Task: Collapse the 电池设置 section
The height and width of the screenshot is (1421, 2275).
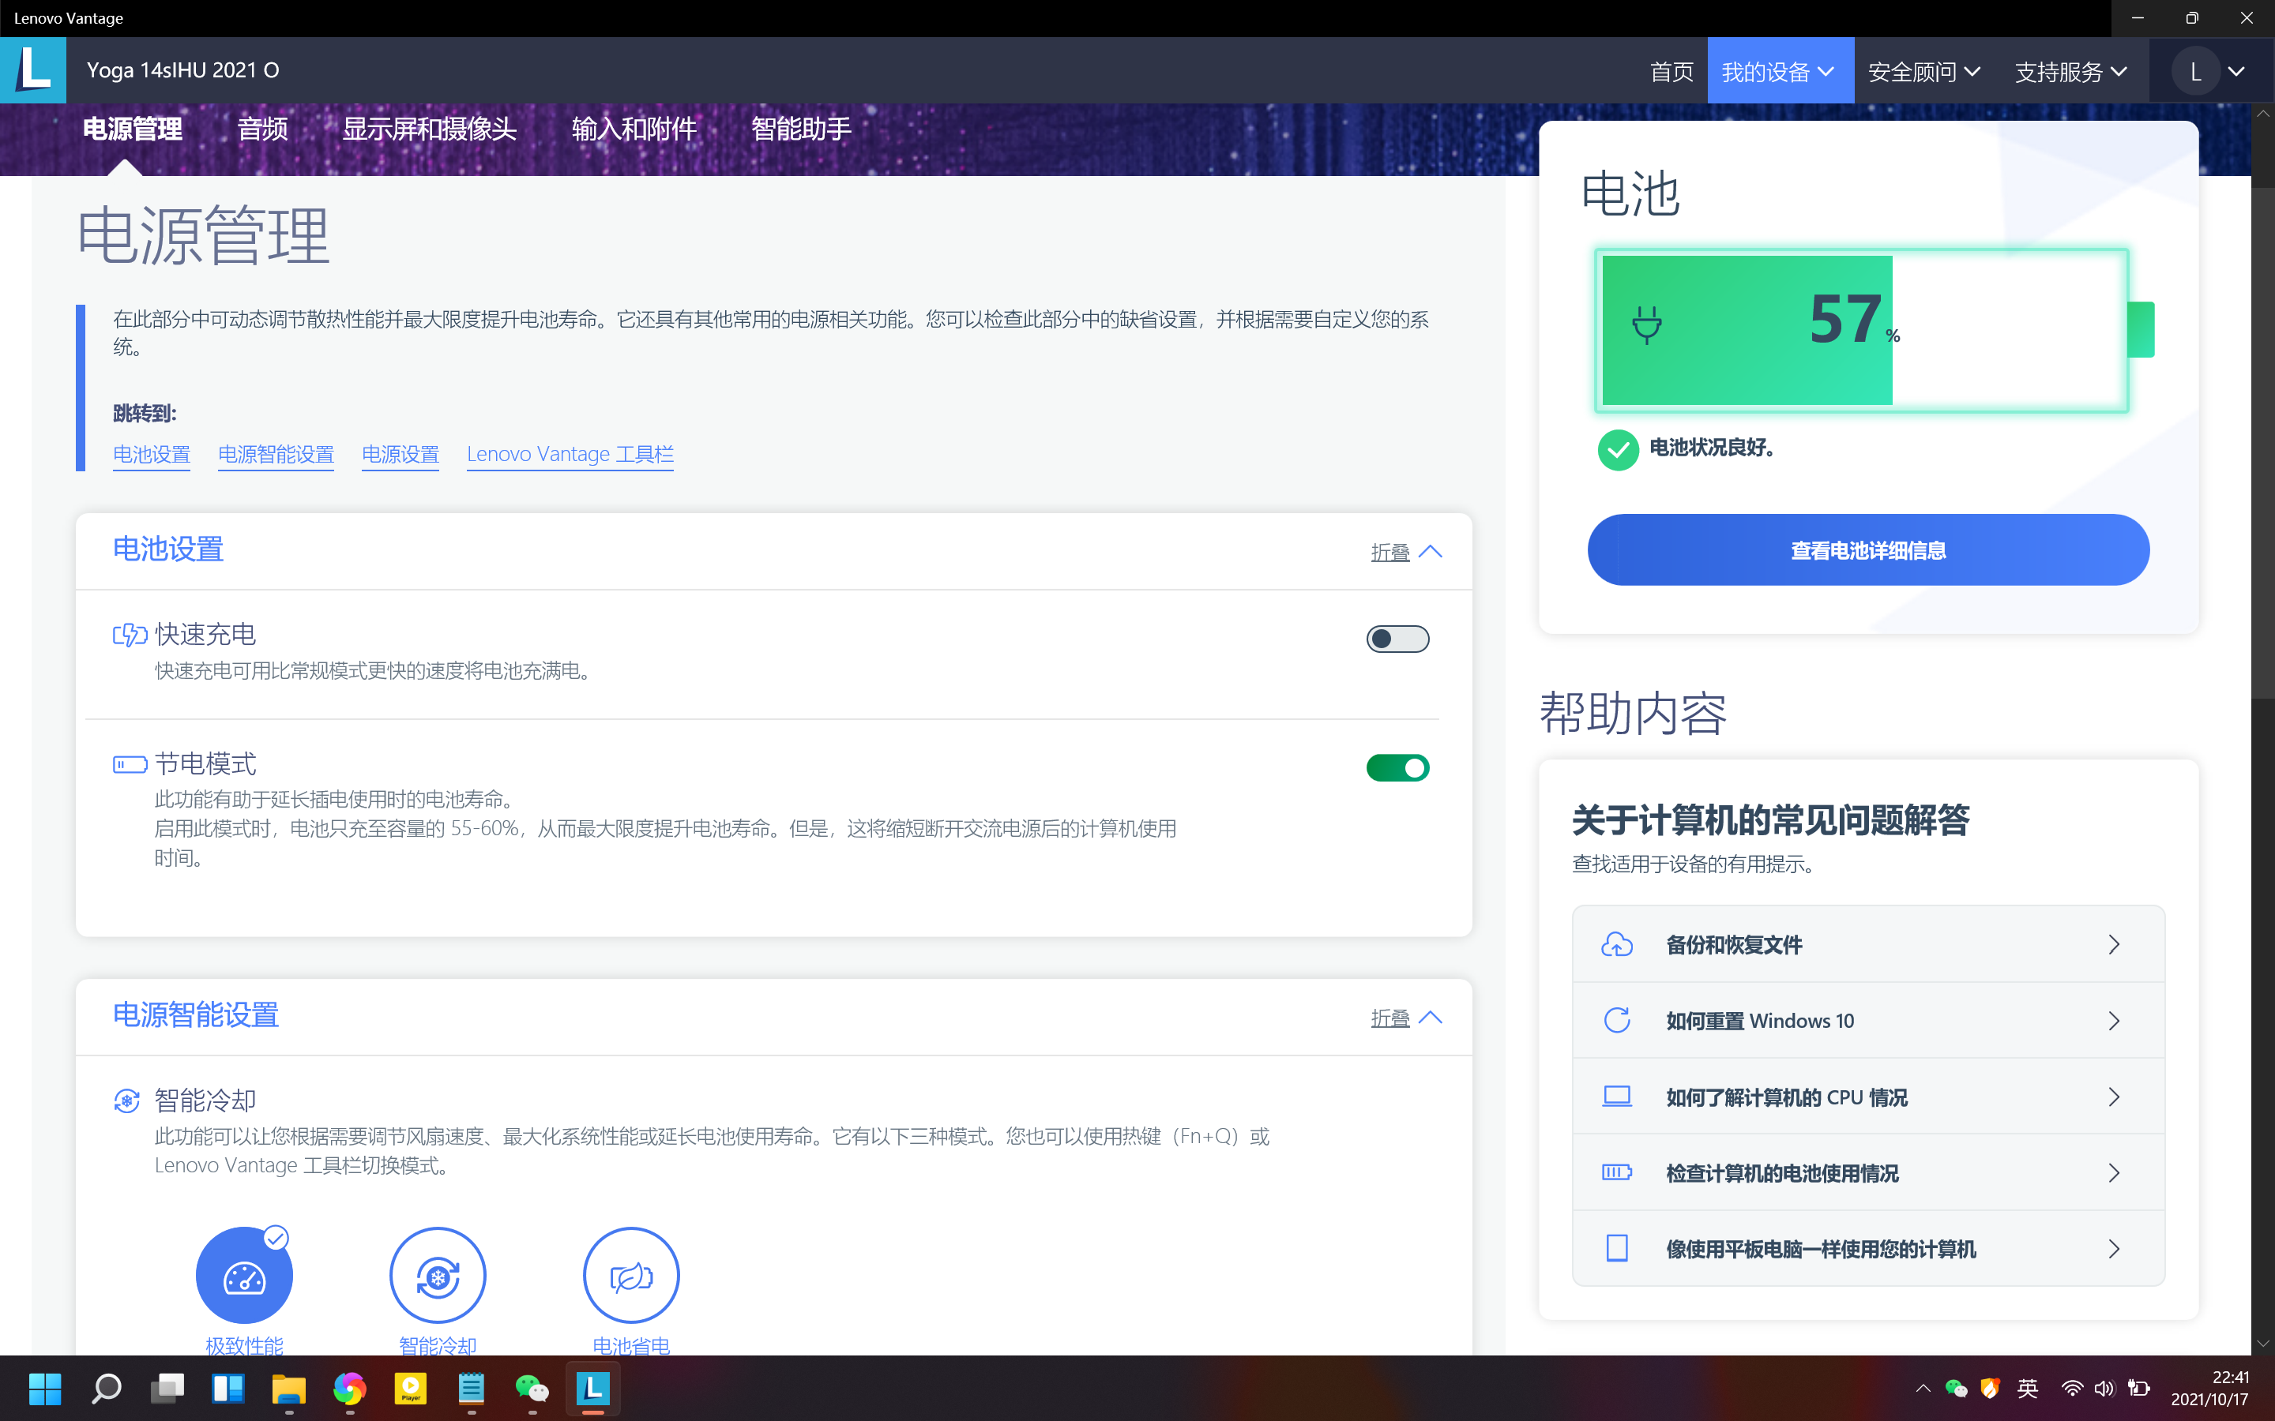Action: (x=1406, y=552)
